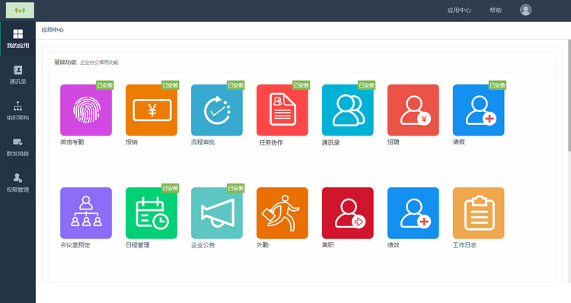Click the 已安装 badge on 企业公告

click(x=235, y=188)
